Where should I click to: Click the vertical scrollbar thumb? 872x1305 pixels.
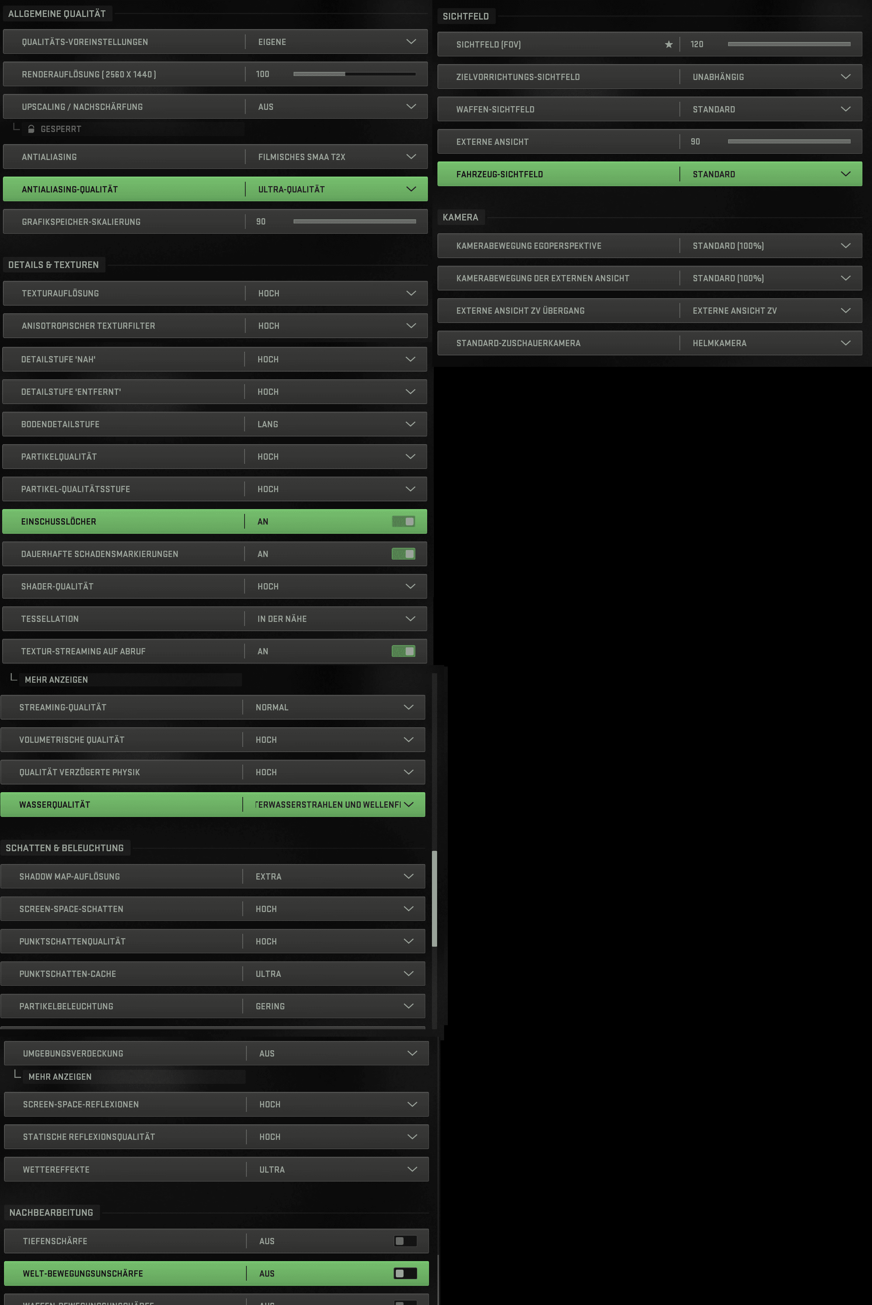[x=434, y=898]
